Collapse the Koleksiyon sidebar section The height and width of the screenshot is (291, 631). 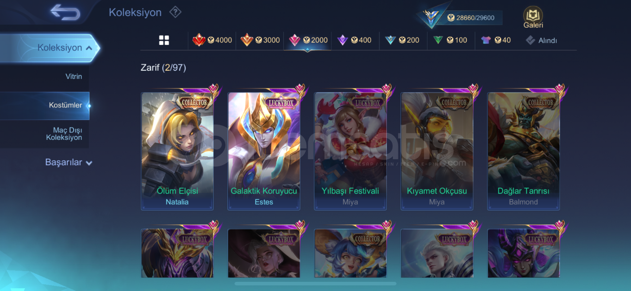coord(49,48)
